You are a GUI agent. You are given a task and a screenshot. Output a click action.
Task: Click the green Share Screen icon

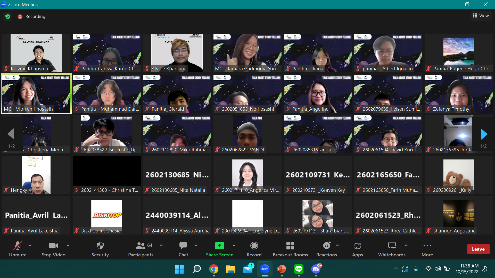coord(219,246)
